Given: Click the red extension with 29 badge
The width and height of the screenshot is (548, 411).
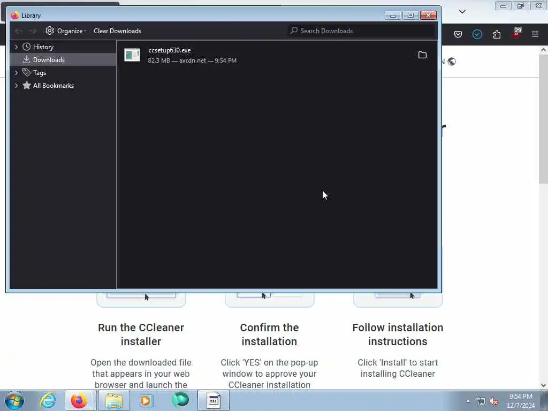Looking at the screenshot, I should pos(516,33).
